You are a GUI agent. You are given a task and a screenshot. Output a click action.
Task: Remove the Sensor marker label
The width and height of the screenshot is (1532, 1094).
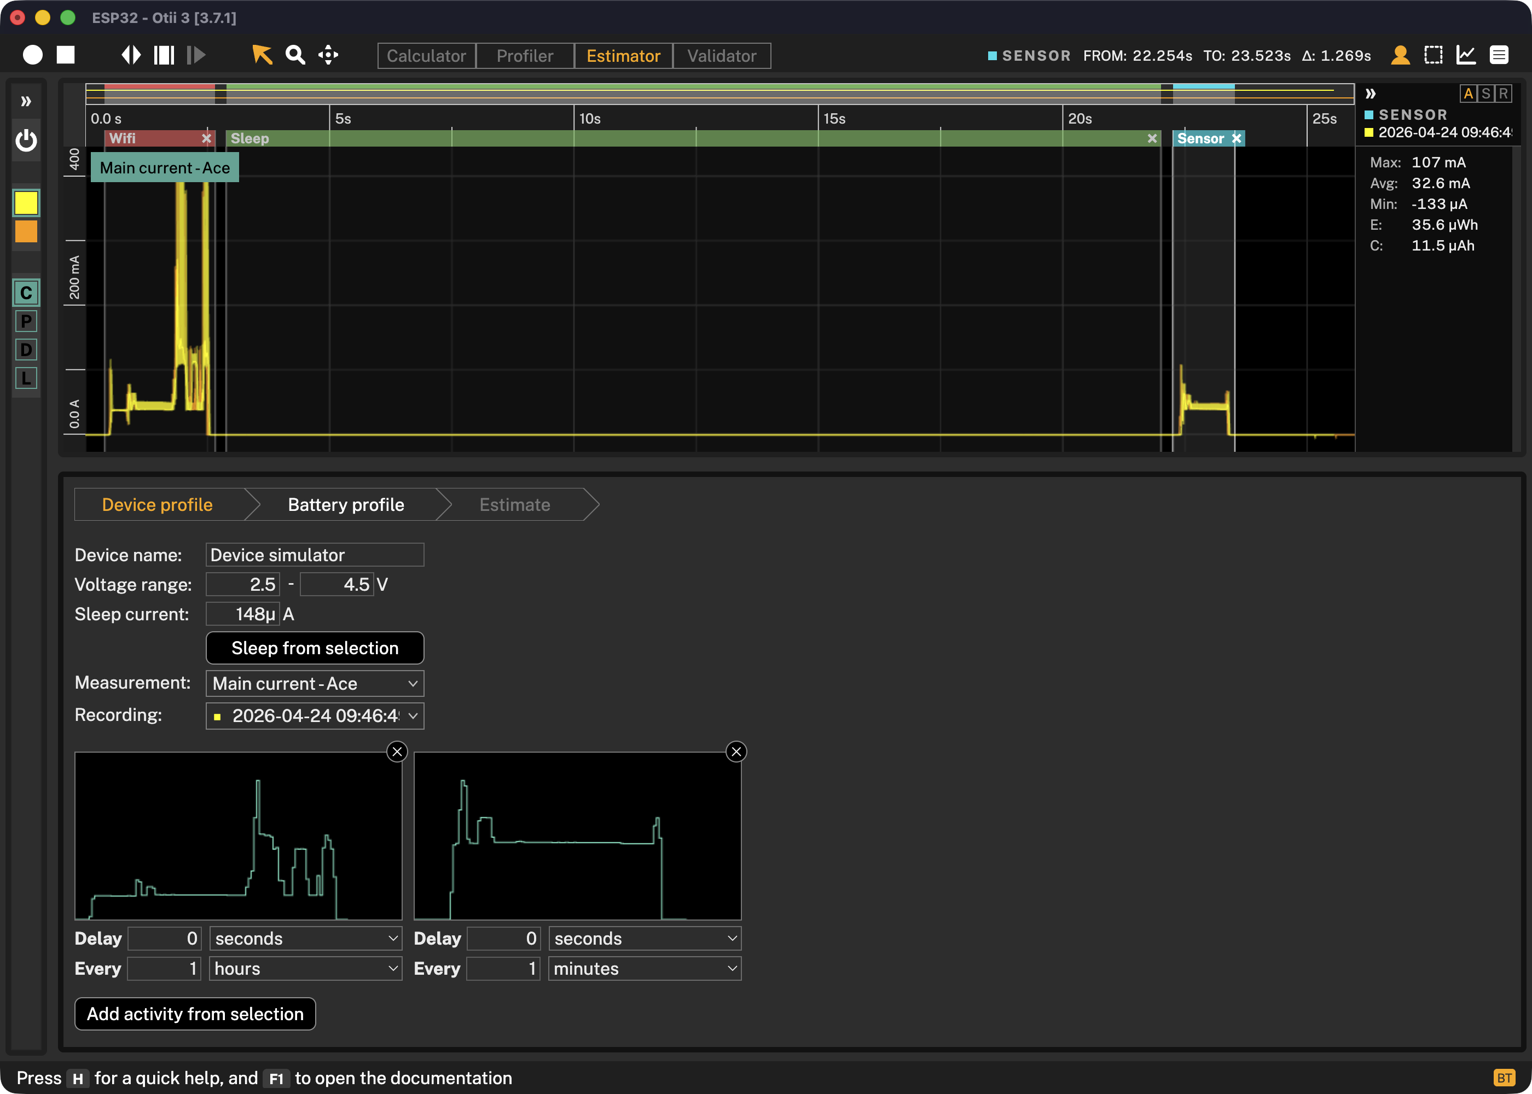click(x=1237, y=138)
